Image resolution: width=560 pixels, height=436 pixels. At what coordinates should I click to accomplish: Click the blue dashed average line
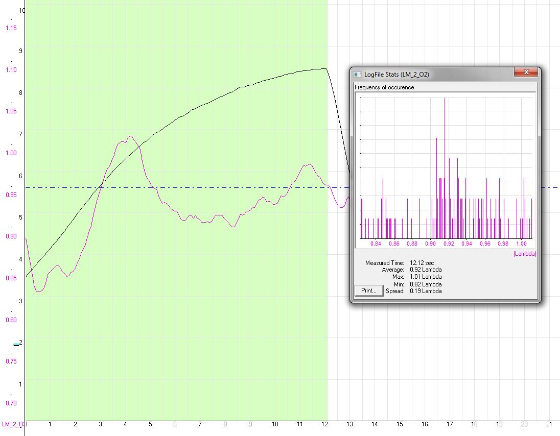[x=204, y=188]
